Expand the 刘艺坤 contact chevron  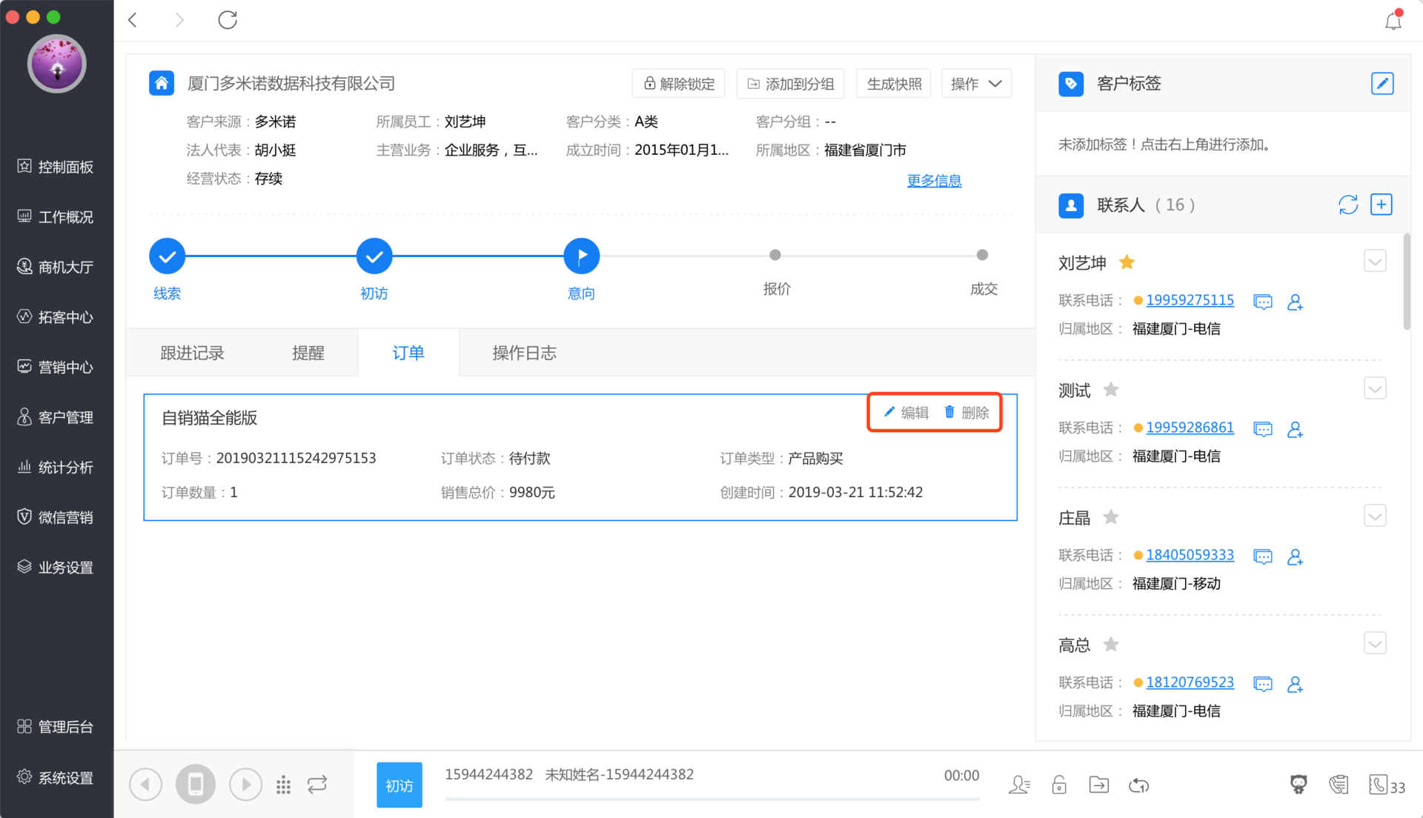pos(1375,262)
